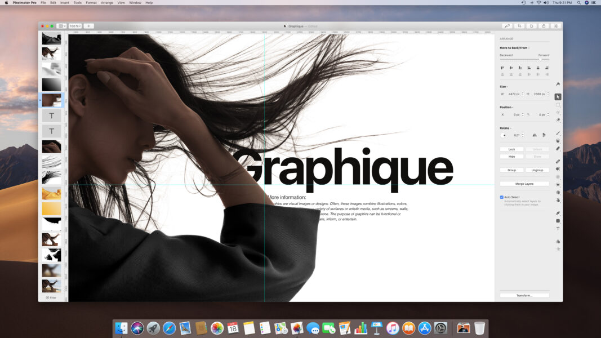This screenshot has width=601, height=338.
Task: Click the Group button in the Arrange panel
Action: 511,170
